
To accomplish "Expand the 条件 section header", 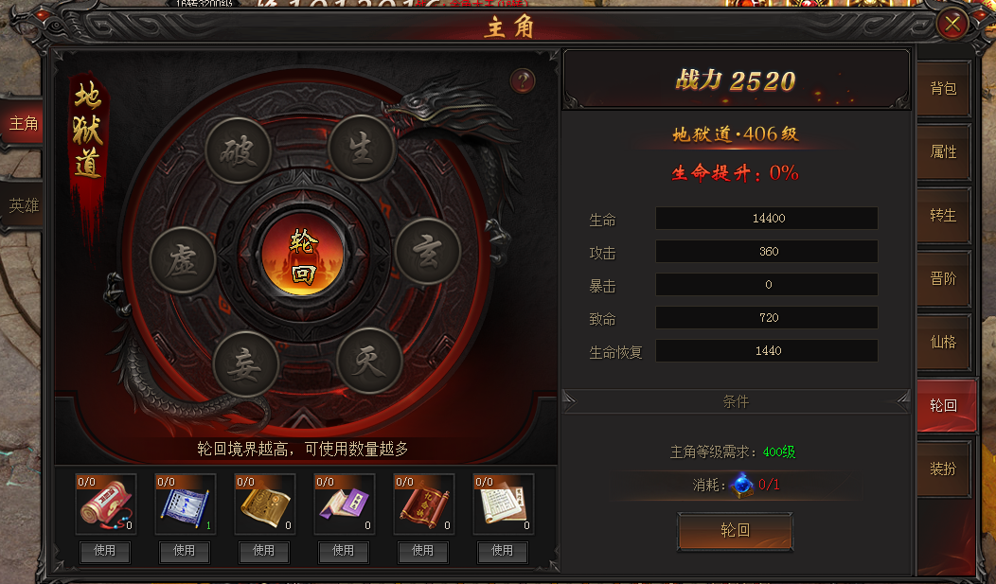I will click(x=736, y=401).
